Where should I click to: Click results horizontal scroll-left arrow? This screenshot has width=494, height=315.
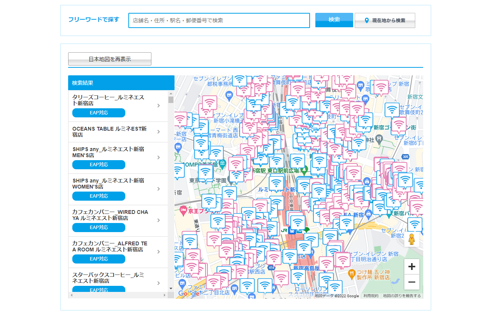71,295
